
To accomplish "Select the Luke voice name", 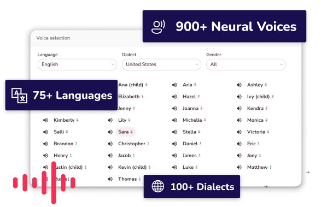I will point(188,167).
